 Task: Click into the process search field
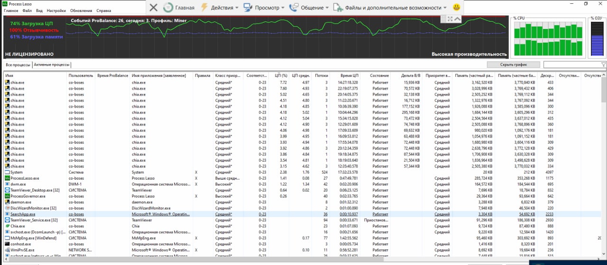point(571,64)
